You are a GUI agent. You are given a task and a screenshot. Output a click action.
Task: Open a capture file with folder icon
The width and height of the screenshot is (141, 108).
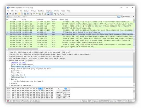point(19,14)
